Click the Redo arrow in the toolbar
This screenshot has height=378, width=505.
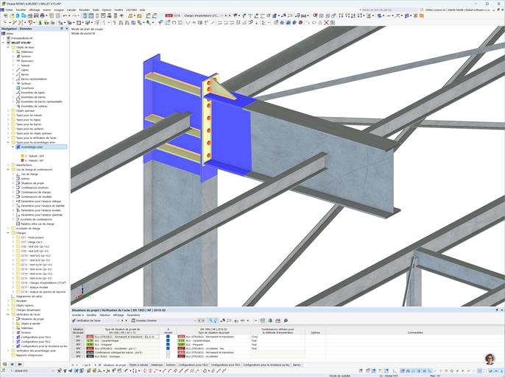pos(74,15)
